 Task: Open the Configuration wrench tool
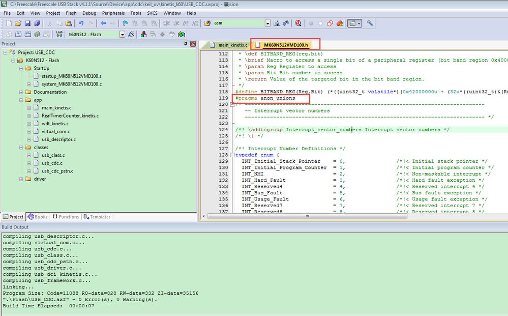pos(370,23)
